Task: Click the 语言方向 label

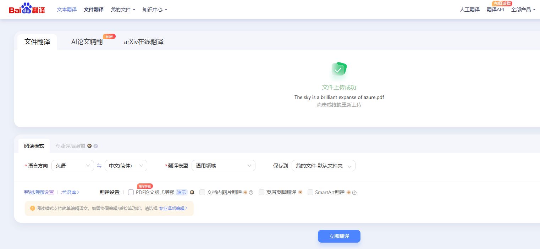Action: pyautogui.click(x=38, y=166)
